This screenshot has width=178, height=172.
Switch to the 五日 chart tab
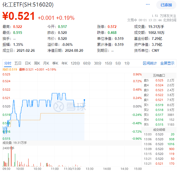point(18,63)
